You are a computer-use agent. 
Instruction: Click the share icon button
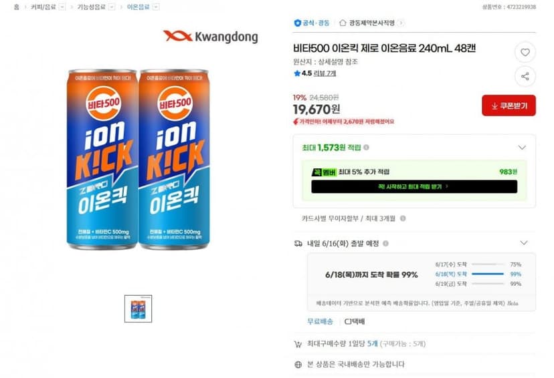525,76
